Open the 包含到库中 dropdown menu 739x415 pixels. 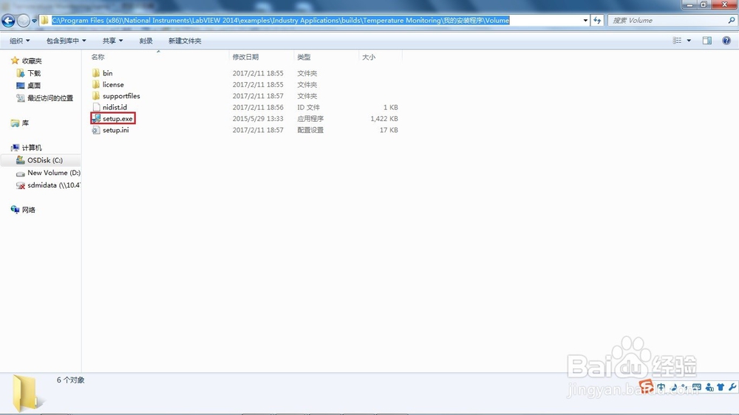66,41
